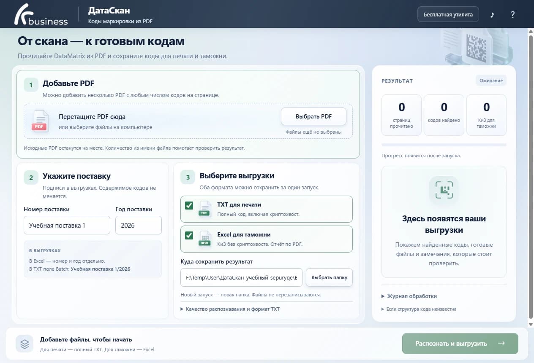
Task: Click the music note icon in header
Action: pyautogui.click(x=492, y=15)
